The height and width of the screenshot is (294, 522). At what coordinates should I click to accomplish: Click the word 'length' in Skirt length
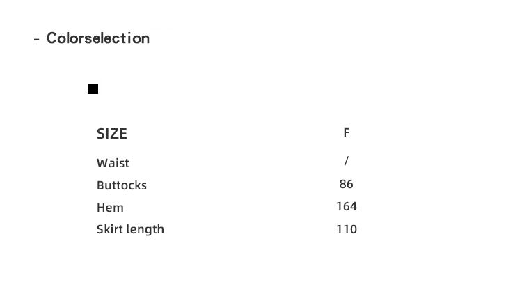click(x=146, y=230)
